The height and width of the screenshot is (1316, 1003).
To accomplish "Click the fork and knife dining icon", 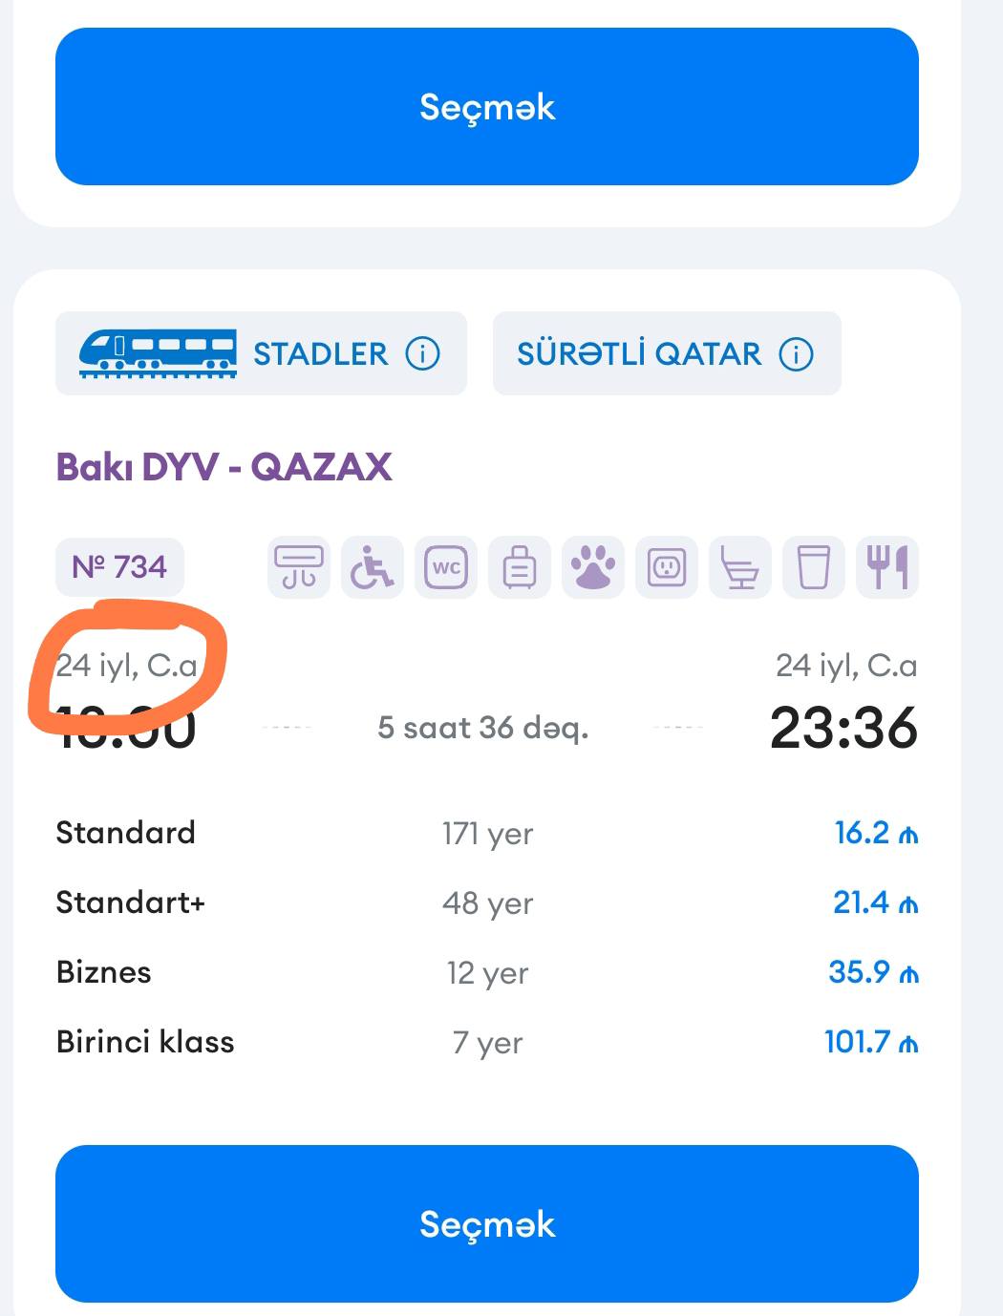I will 887,567.
